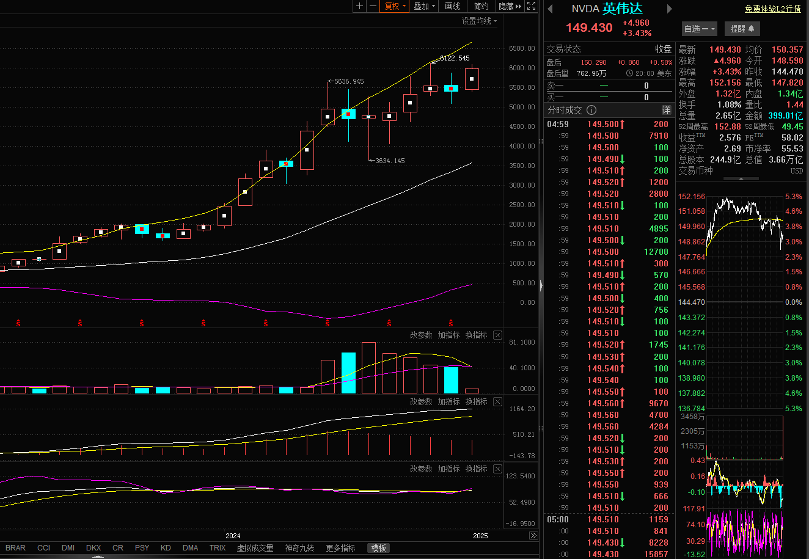Click clock icon next to 20:00 美东
This screenshot has width=809, height=559.
click(630, 73)
